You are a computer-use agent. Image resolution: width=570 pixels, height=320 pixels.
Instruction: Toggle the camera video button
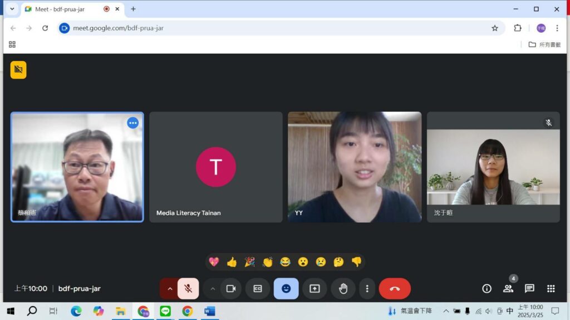pyautogui.click(x=231, y=289)
